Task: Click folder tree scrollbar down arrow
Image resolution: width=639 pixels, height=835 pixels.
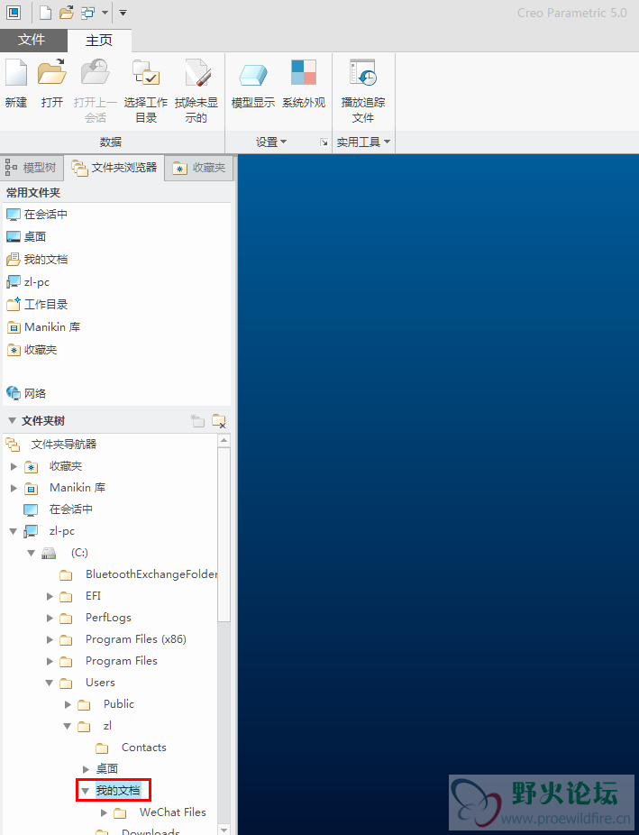Action: point(224,830)
